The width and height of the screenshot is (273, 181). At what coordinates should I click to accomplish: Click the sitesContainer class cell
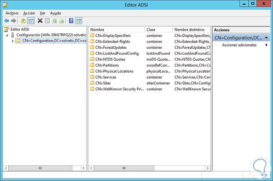[x=158, y=83]
